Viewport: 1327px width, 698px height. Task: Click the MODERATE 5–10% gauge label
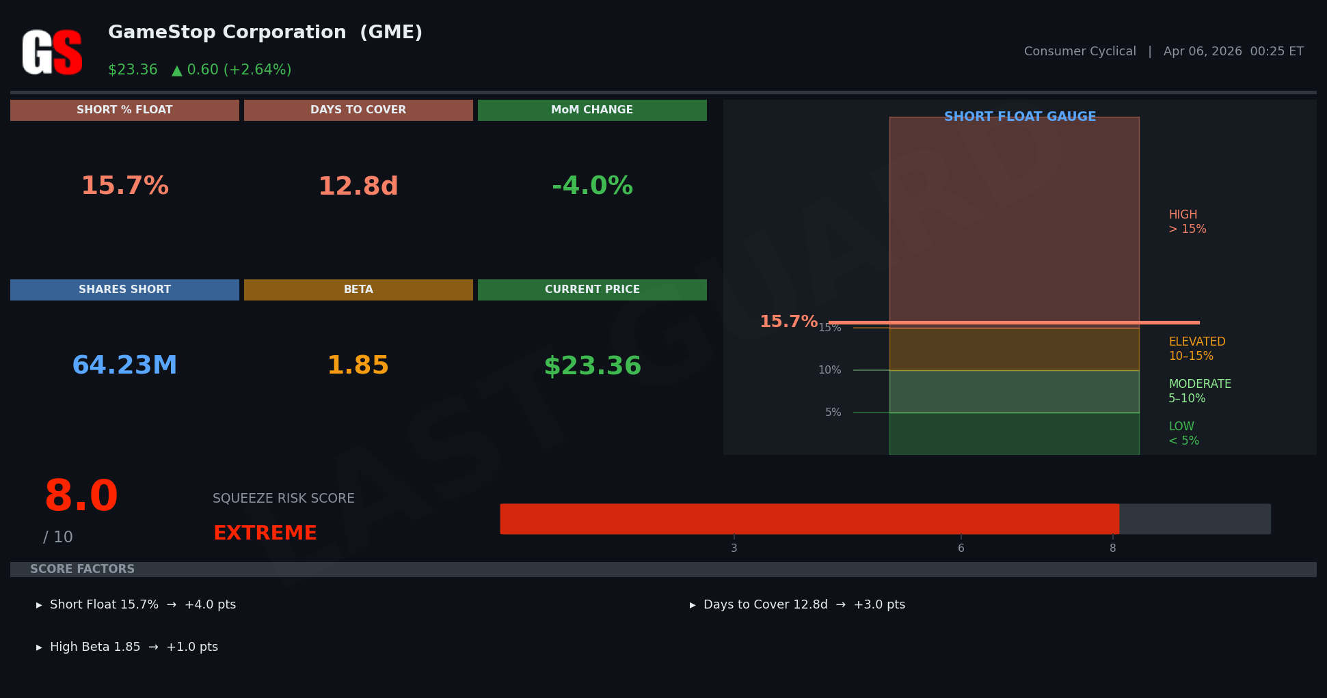tap(1199, 391)
